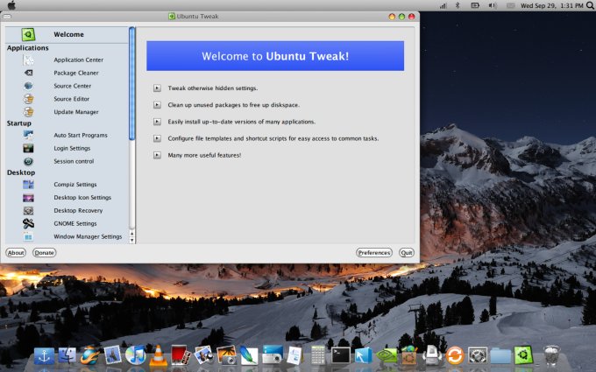Open the Apple menu in the menu bar
The image size is (596, 372).
pyautogui.click(x=11, y=5)
